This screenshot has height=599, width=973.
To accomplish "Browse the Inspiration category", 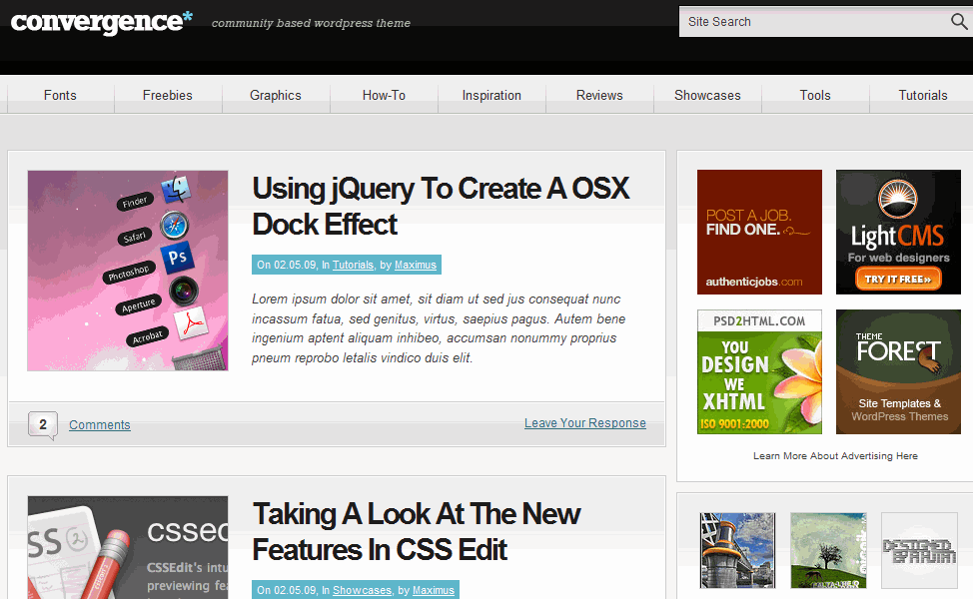I will click(491, 95).
